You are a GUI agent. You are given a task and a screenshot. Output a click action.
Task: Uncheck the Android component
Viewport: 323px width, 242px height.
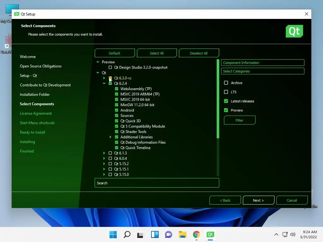(x=116, y=110)
